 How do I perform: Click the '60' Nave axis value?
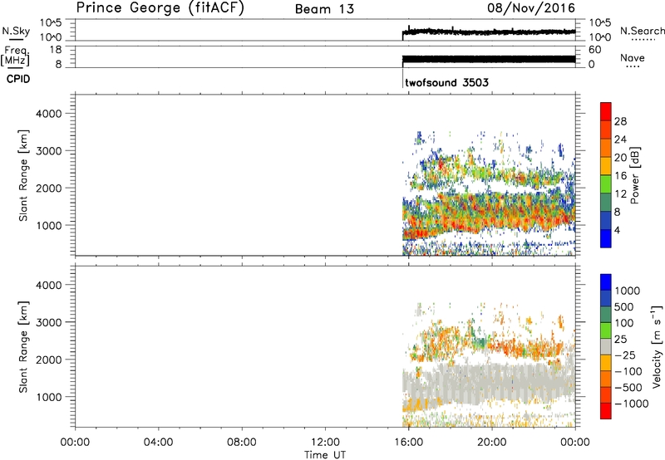[x=594, y=50]
